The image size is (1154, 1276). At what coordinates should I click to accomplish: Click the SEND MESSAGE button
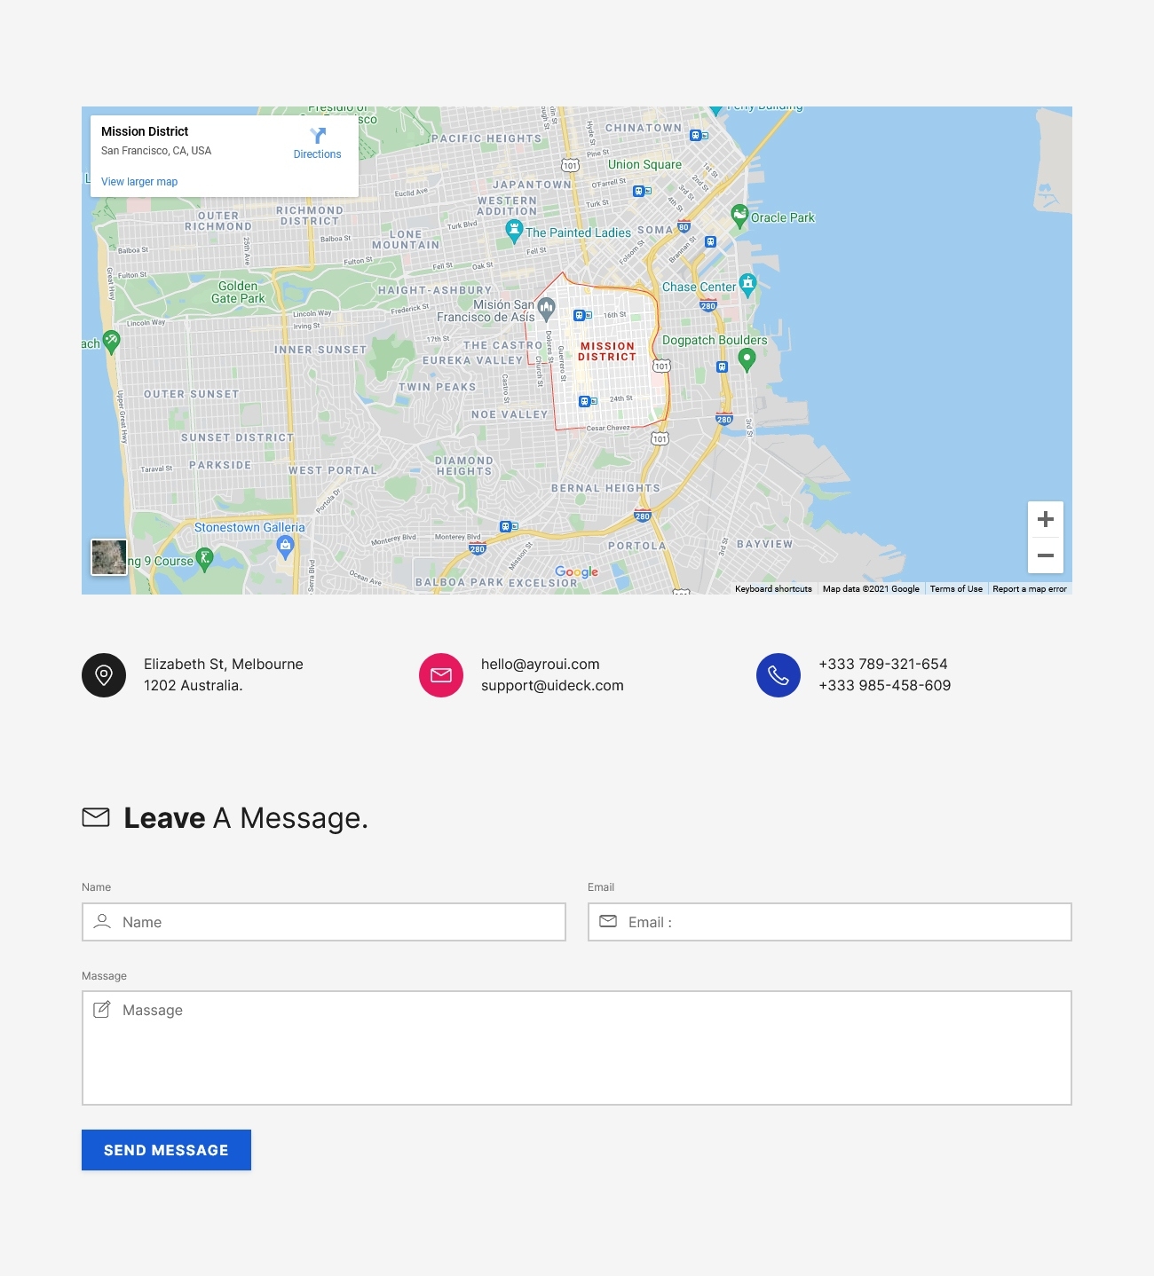click(x=166, y=1150)
